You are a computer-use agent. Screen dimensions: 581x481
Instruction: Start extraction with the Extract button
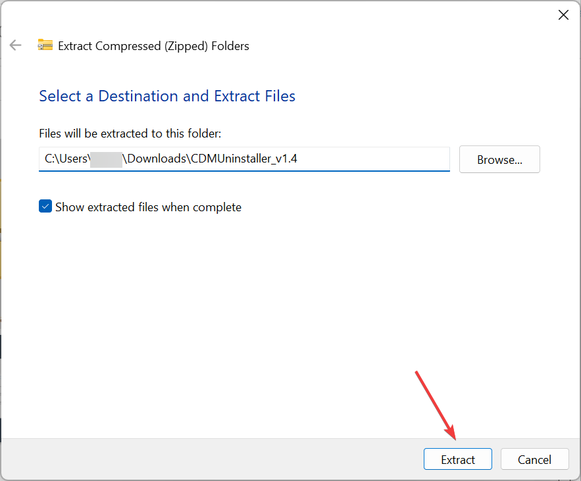pos(457,459)
